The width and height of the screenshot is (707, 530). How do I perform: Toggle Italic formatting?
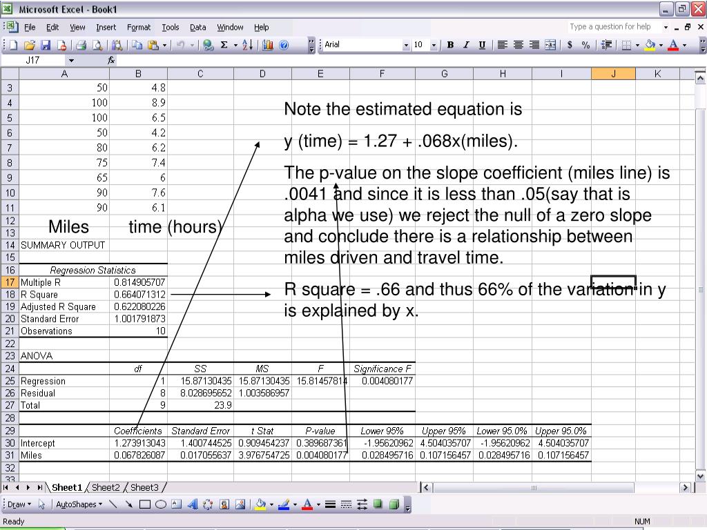coord(466,45)
